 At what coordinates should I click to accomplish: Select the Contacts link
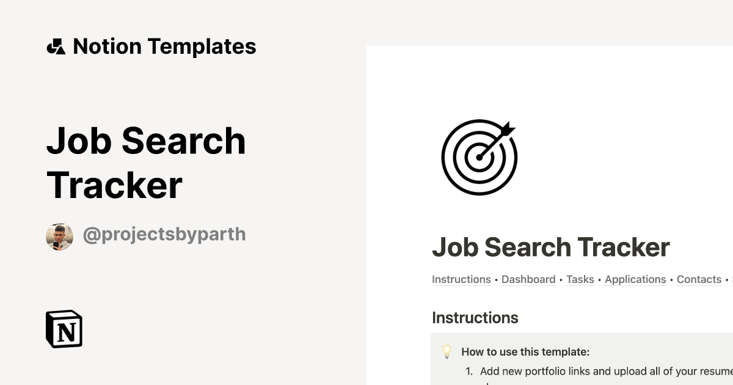[699, 279]
